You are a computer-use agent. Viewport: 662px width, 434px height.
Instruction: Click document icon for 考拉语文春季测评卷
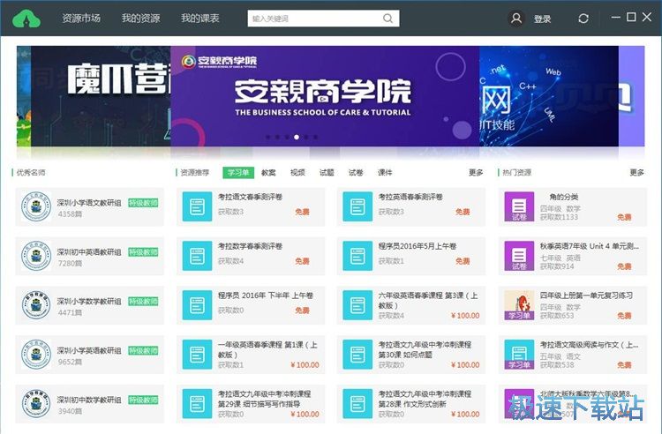[x=197, y=206]
